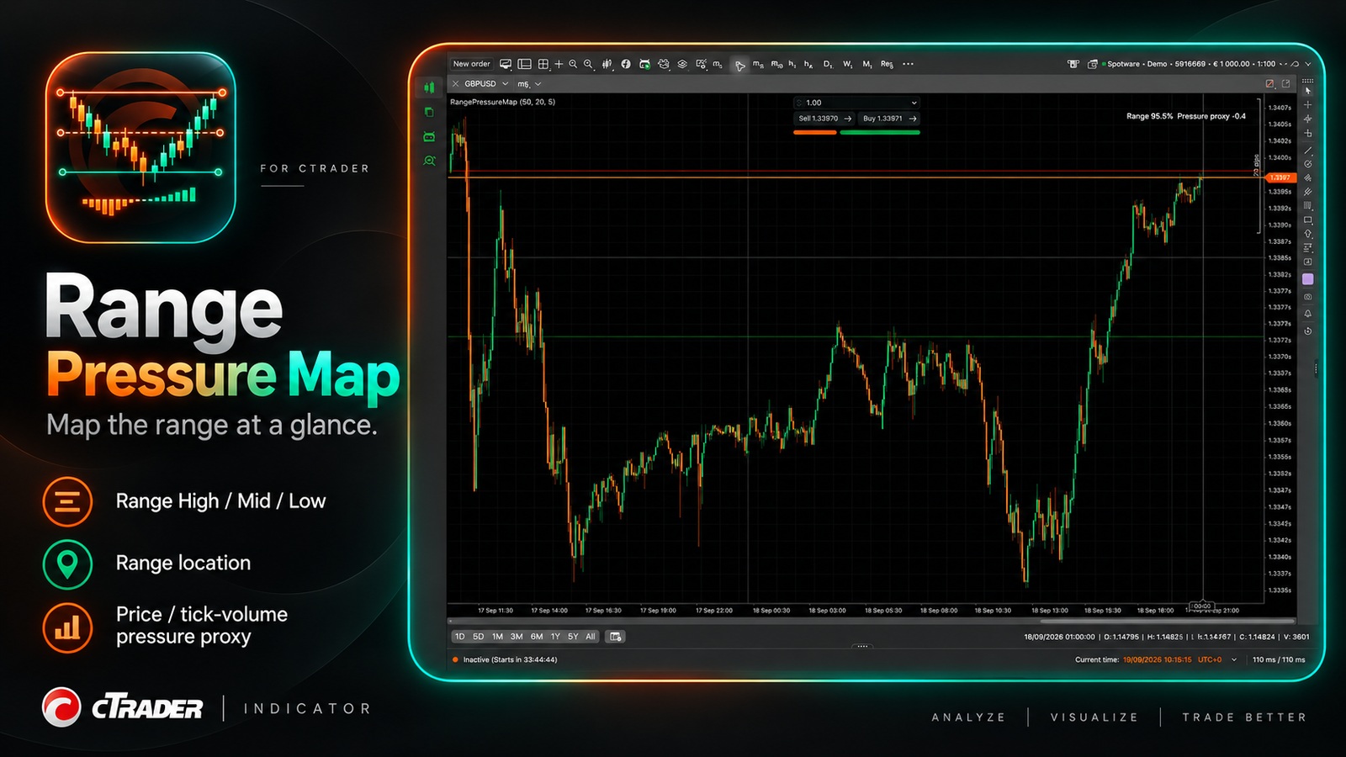Click the purple color swatch

tap(1307, 279)
